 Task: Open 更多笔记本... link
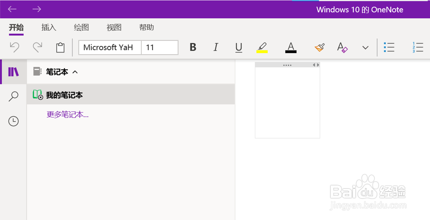pyautogui.click(x=67, y=114)
